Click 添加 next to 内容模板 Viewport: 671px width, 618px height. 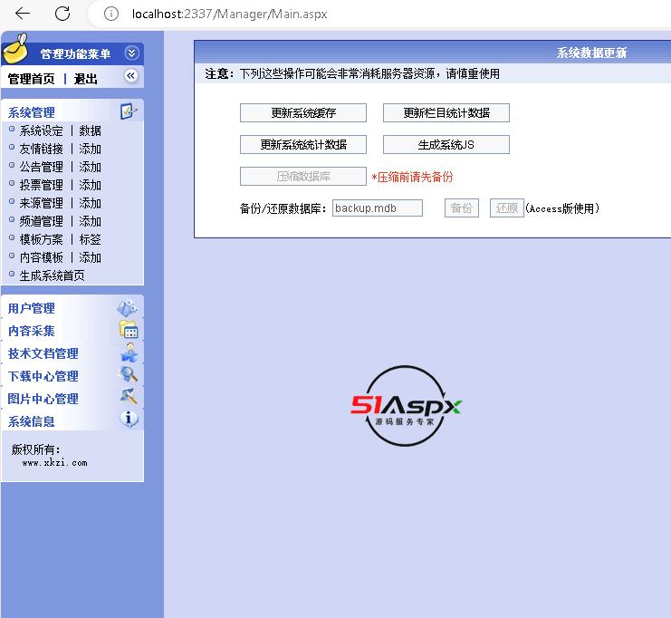pyautogui.click(x=90, y=257)
